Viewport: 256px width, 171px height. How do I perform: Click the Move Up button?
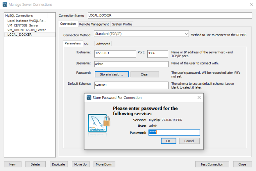coord(81,164)
